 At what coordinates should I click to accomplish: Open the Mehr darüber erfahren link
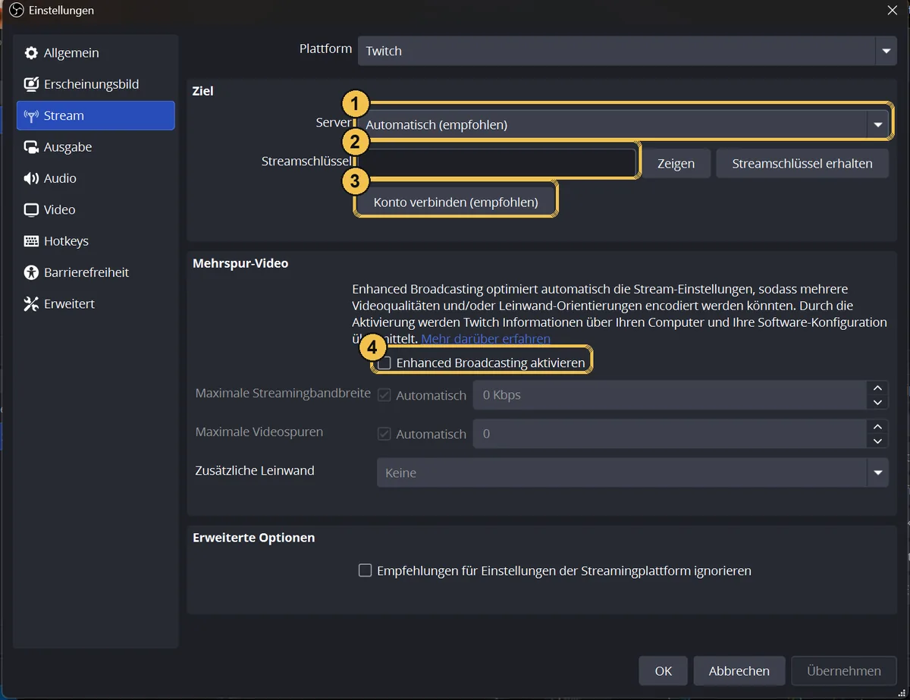pos(486,339)
